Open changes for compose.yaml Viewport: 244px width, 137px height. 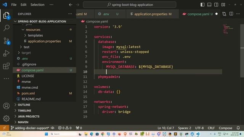[x=224, y=14]
